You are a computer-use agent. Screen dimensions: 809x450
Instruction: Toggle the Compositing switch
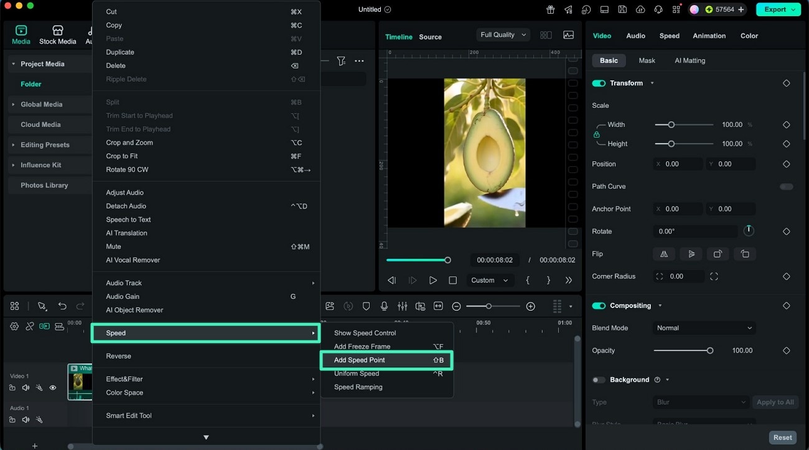[599, 306]
